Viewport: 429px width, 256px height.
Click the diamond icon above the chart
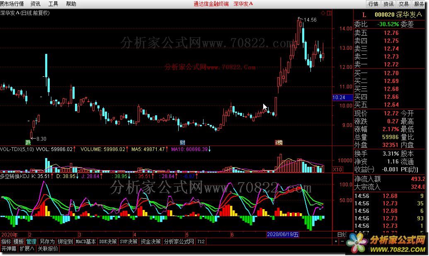(x=323, y=13)
